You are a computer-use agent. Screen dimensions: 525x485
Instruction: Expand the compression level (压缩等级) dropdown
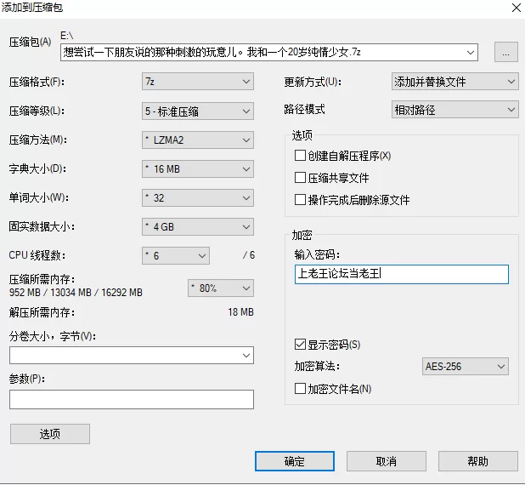click(x=197, y=111)
